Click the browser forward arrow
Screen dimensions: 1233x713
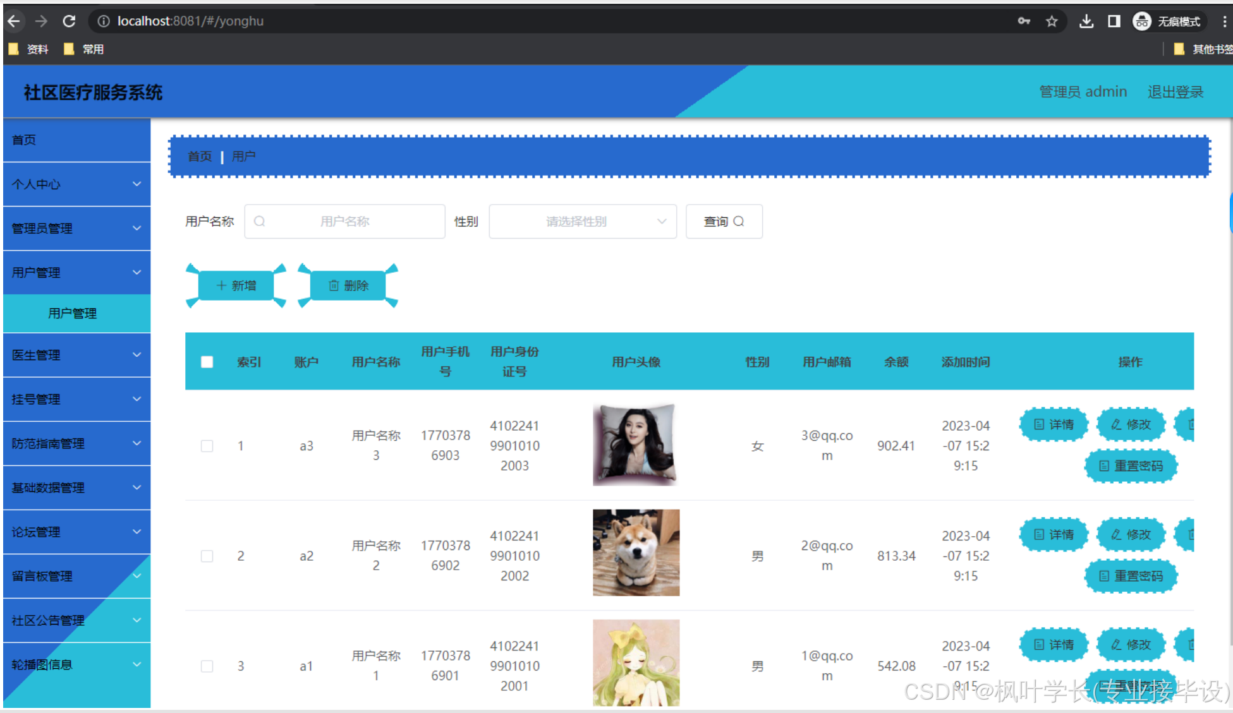pos(41,21)
